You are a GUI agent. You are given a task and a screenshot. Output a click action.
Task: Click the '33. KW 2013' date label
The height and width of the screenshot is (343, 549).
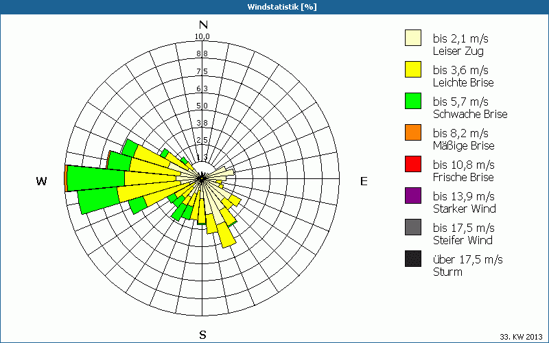(x=521, y=338)
